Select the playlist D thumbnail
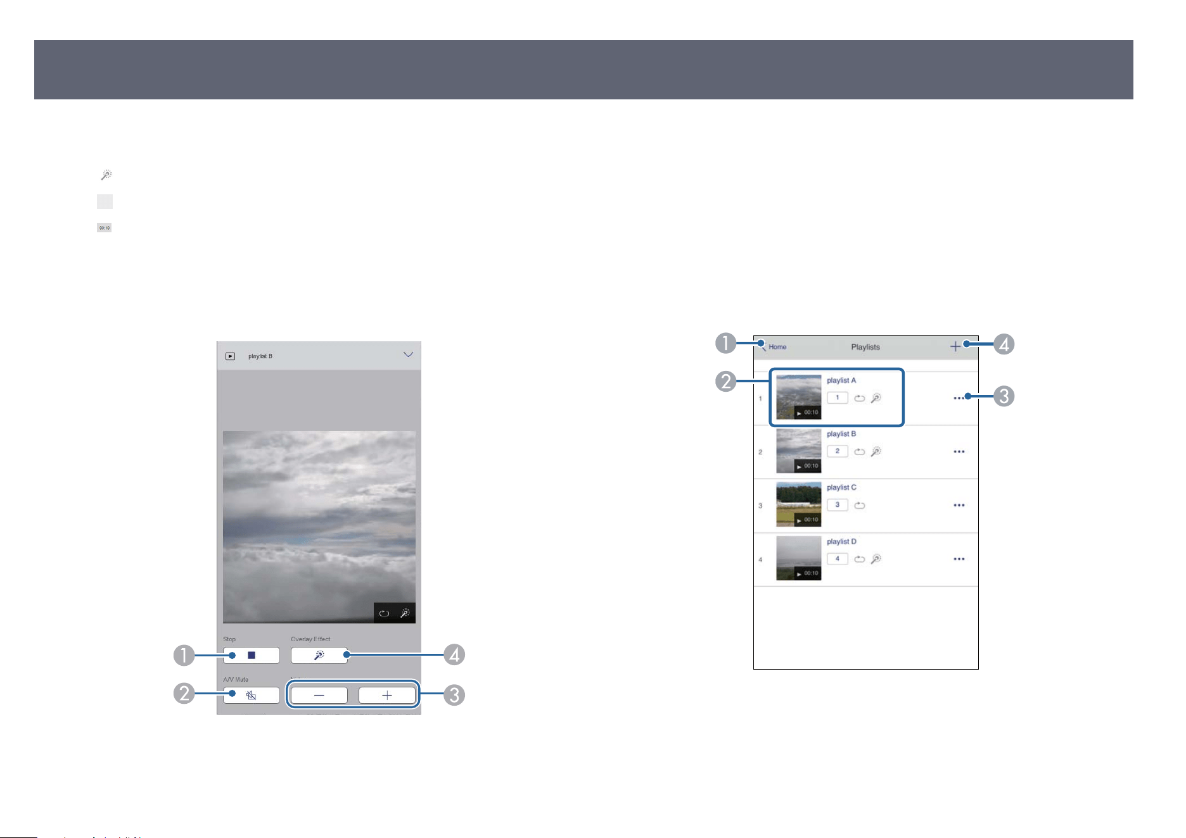The width and height of the screenshot is (1186, 838). 799,558
